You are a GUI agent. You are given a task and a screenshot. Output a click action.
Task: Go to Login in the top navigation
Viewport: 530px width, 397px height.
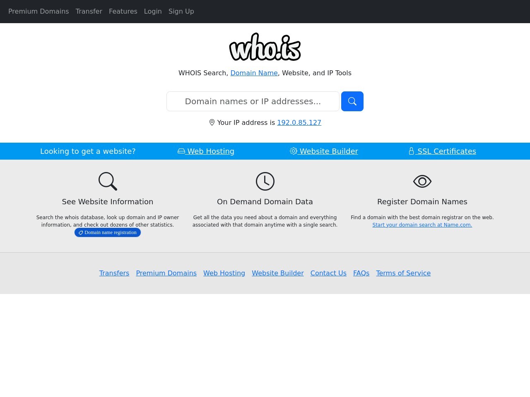(153, 11)
